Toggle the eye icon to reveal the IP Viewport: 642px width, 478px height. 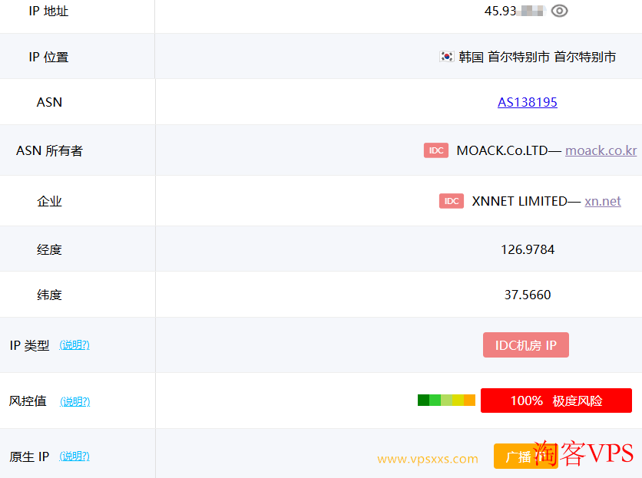[560, 11]
